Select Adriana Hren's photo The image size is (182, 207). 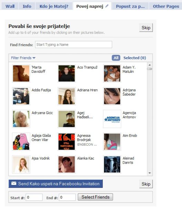[x=67, y=96]
